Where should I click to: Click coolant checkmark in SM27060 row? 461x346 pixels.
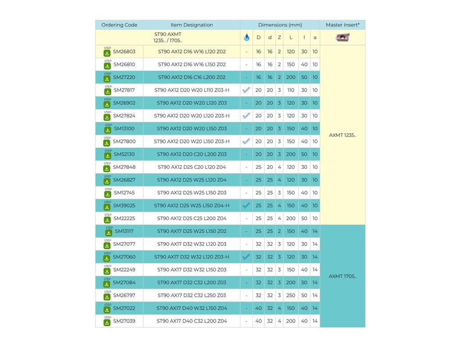pos(246,257)
